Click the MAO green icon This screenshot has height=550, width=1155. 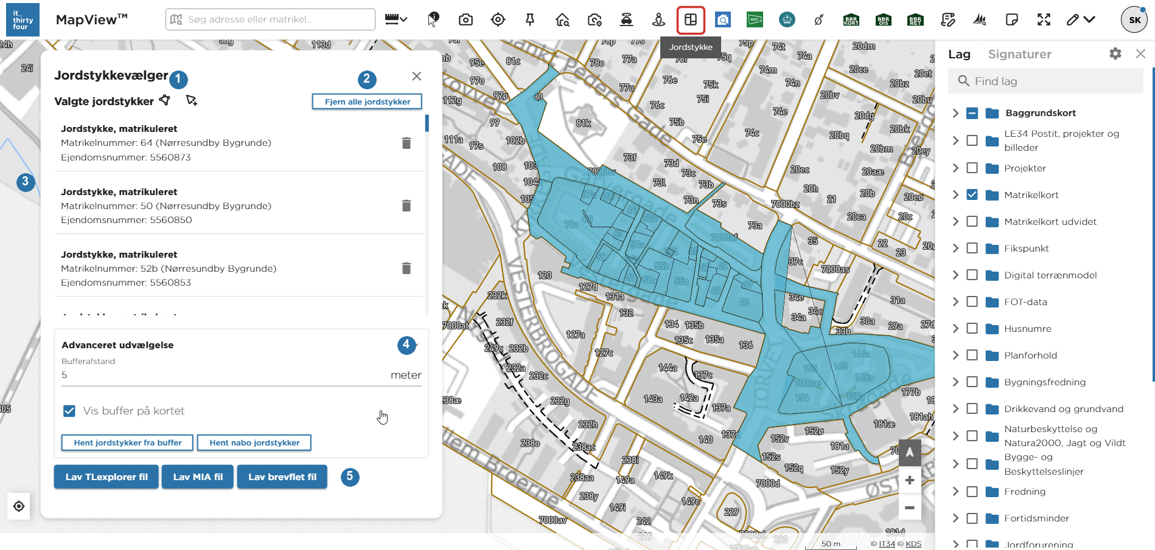coord(755,19)
